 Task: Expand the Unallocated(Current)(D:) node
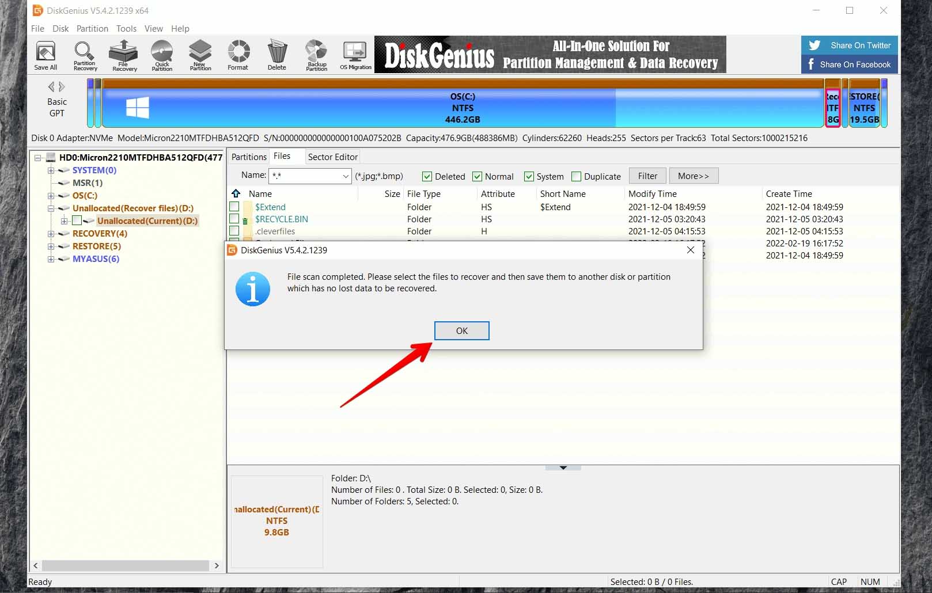(x=64, y=221)
